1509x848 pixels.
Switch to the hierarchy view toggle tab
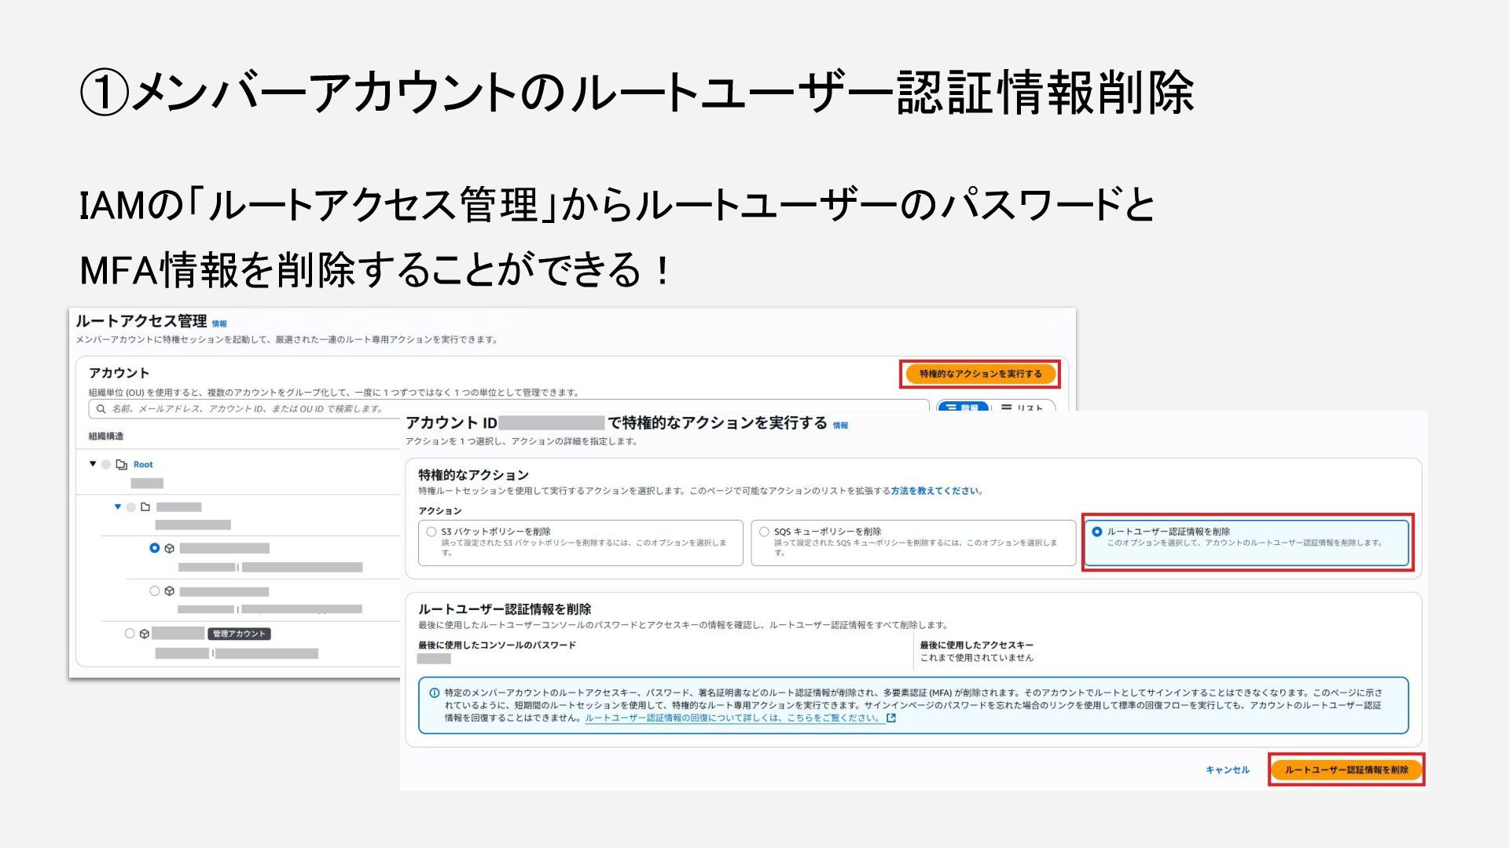pos(963,408)
